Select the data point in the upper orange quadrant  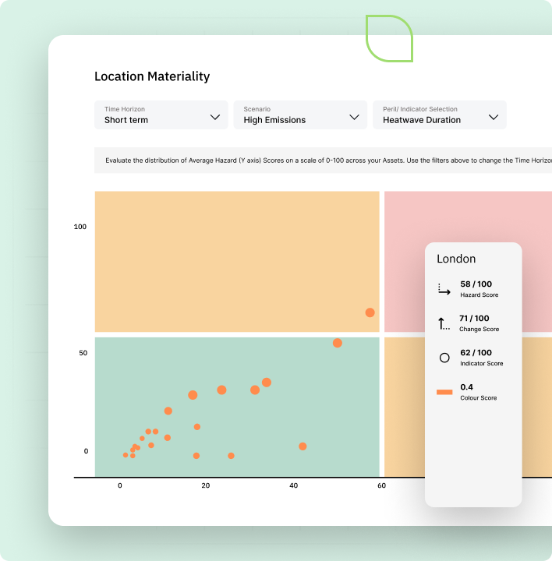(370, 312)
